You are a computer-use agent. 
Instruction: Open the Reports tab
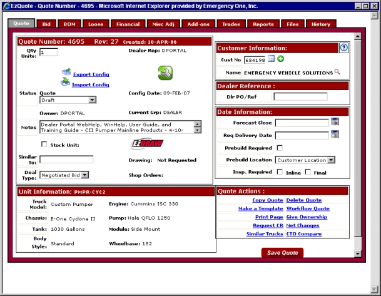click(263, 24)
